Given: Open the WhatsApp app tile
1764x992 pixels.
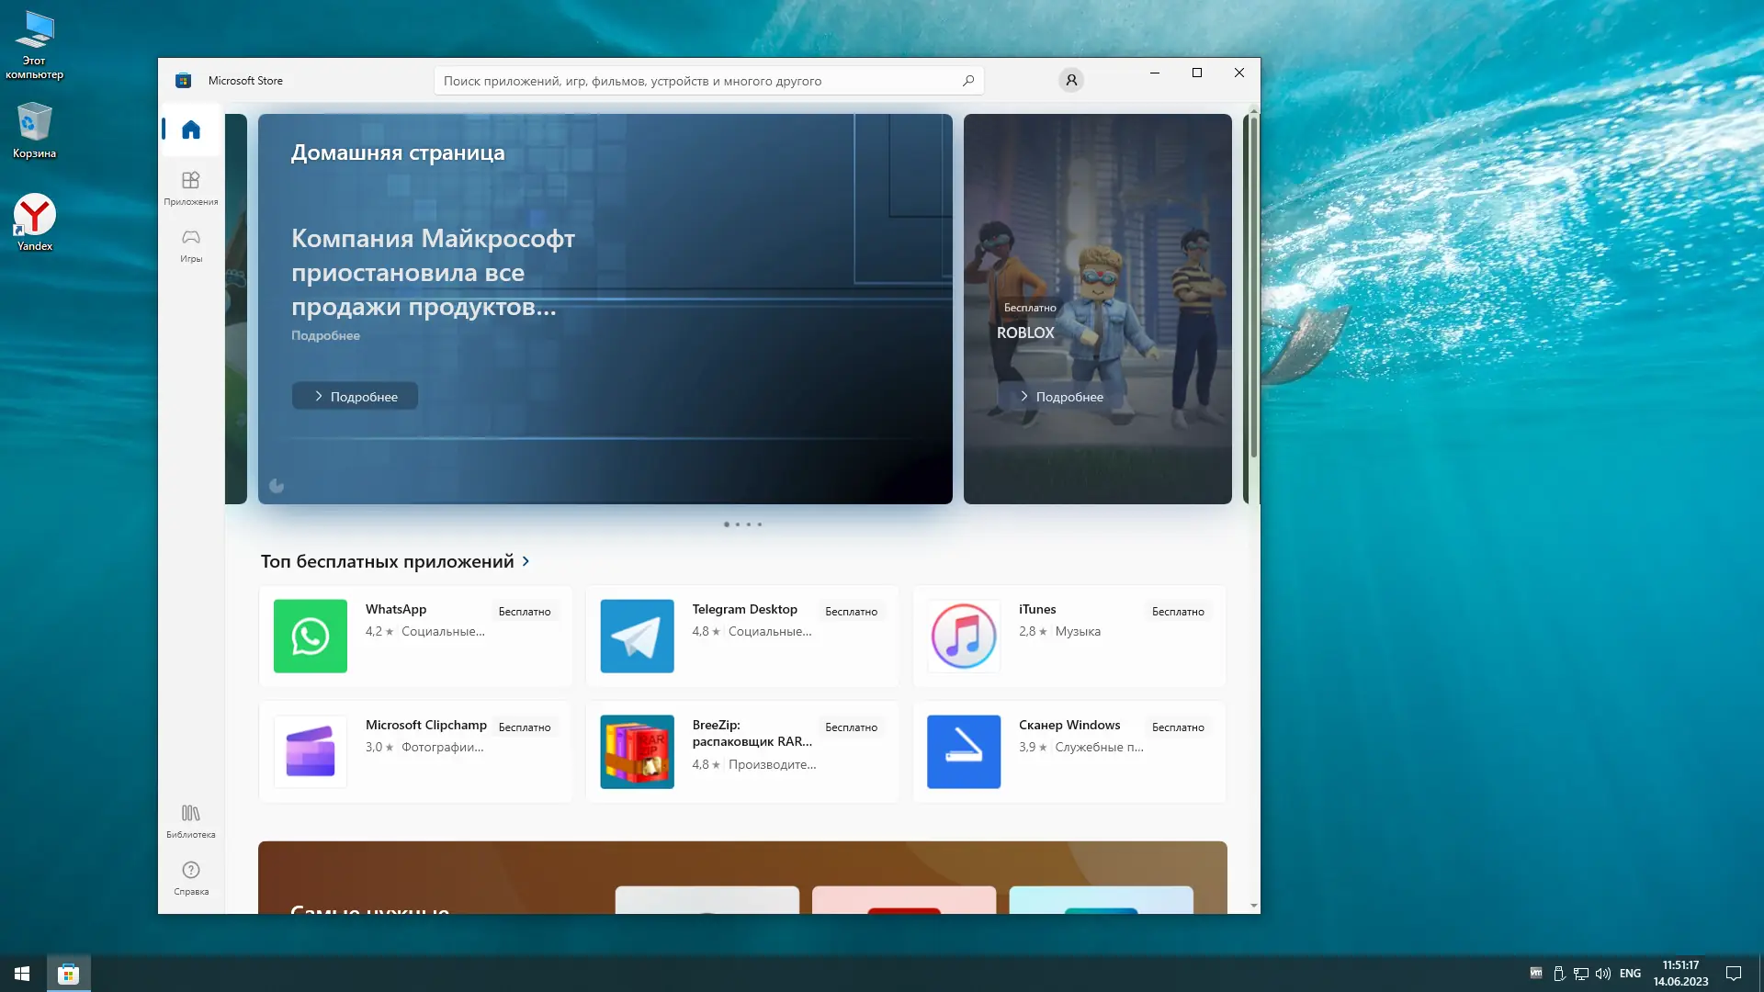Looking at the screenshot, I should point(415,636).
